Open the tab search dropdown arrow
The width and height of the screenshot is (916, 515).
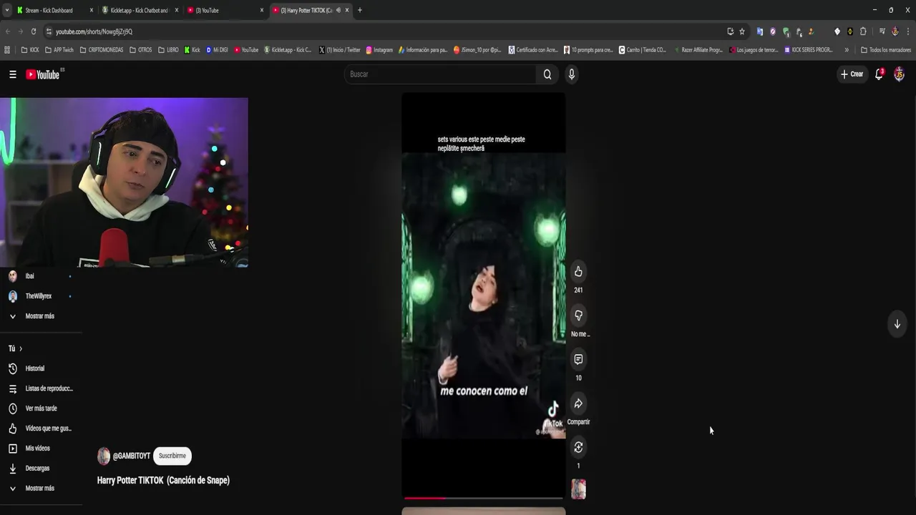click(7, 10)
